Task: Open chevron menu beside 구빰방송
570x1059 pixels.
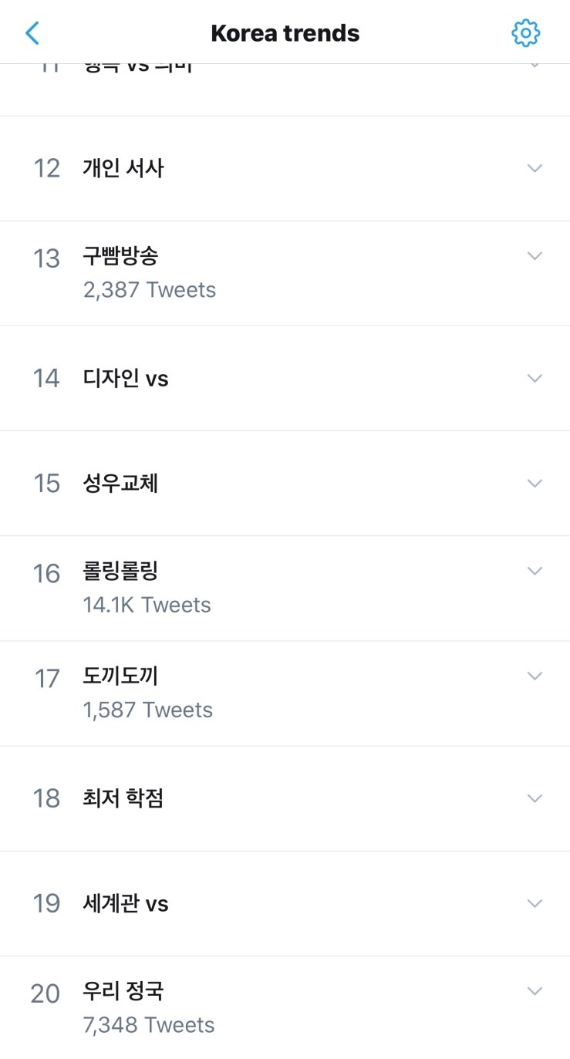Action: click(x=535, y=256)
